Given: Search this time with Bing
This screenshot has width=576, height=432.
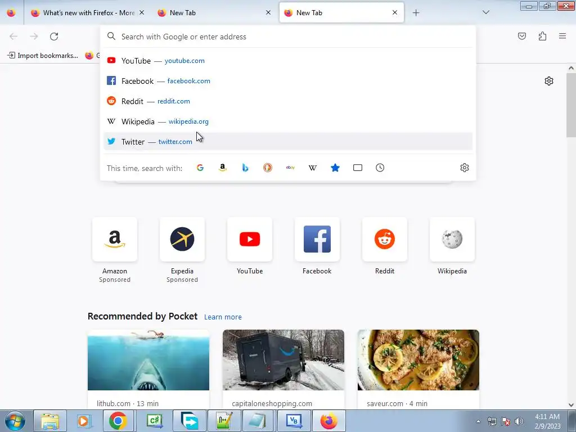Looking at the screenshot, I should click(245, 168).
